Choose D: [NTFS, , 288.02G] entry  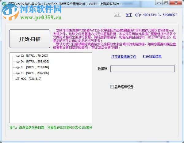tap(35, 62)
